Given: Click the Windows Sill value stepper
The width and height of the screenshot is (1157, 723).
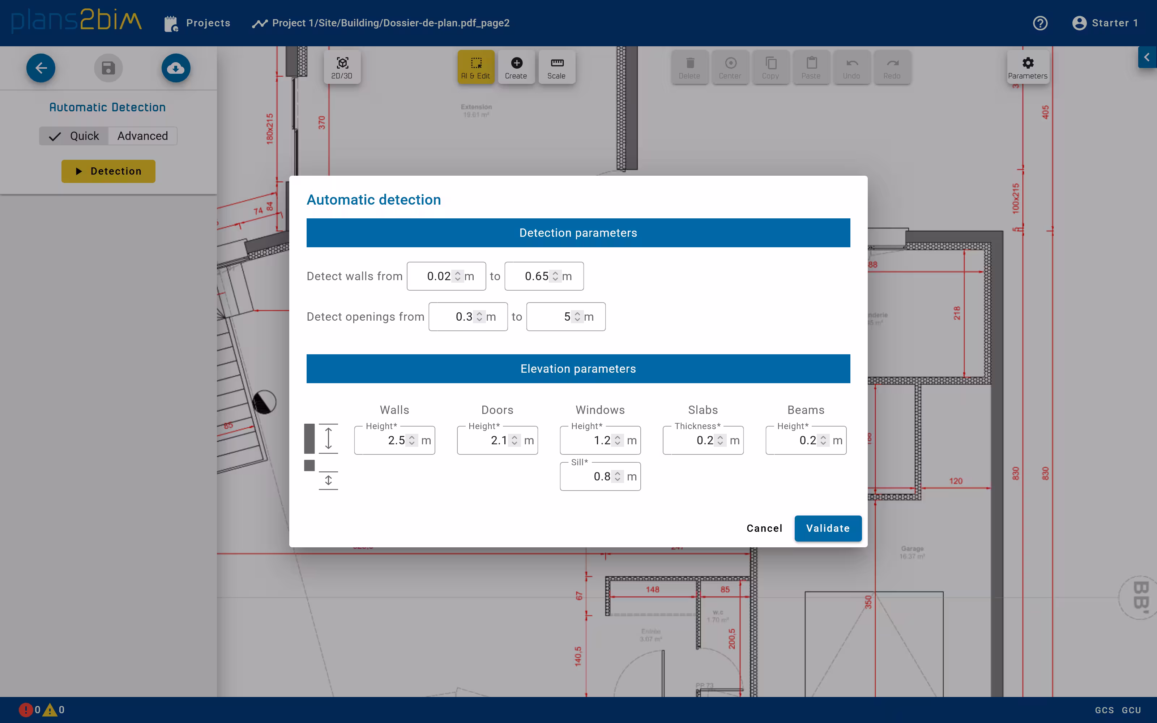Looking at the screenshot, I should 618,476.
